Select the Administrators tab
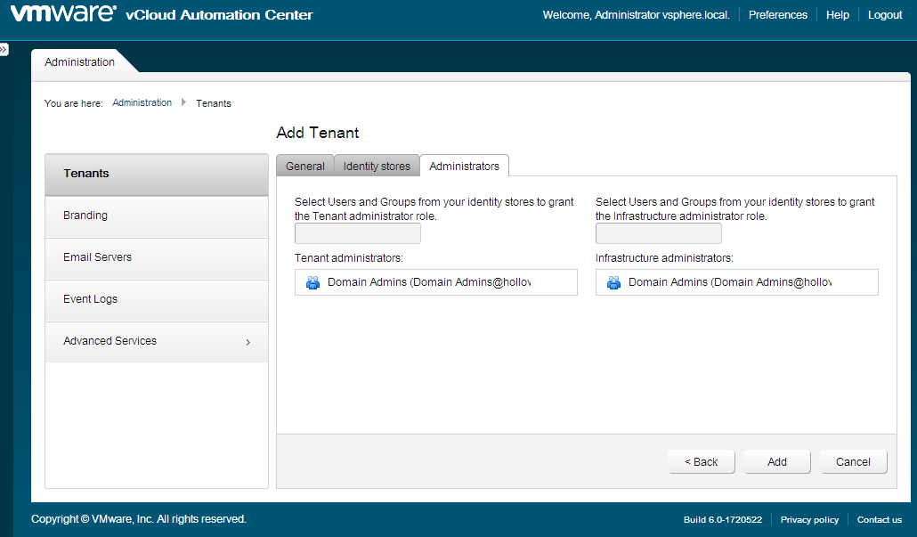 pos(464,167)
